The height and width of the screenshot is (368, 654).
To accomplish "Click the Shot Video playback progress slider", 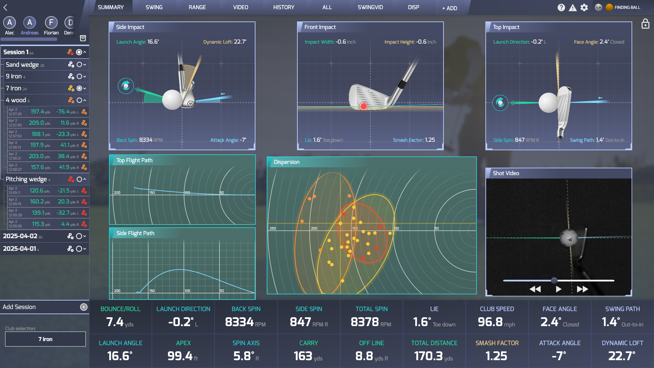I will (554, 280).
